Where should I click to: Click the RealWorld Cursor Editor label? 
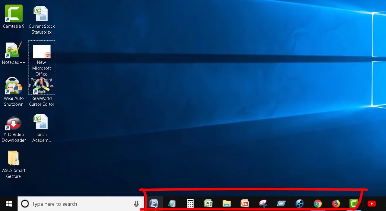click(x=42, y=101)
